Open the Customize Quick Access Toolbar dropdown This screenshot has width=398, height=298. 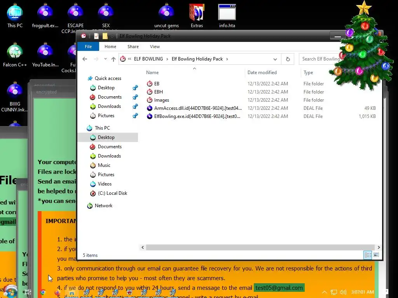point(112,36)
